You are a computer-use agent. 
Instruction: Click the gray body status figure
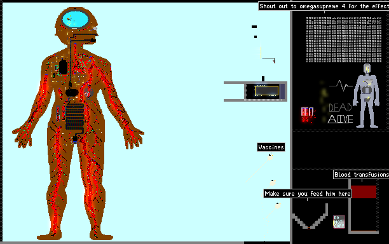pyautogui.click(x=366, y=95)
